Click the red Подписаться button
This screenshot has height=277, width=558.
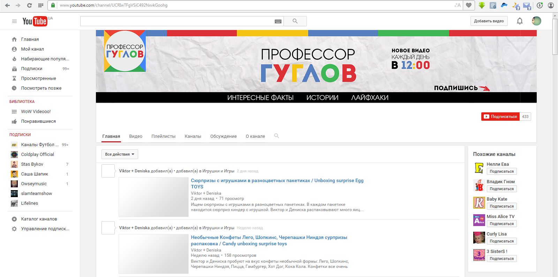pyautogui.click(x=500, y=117)
